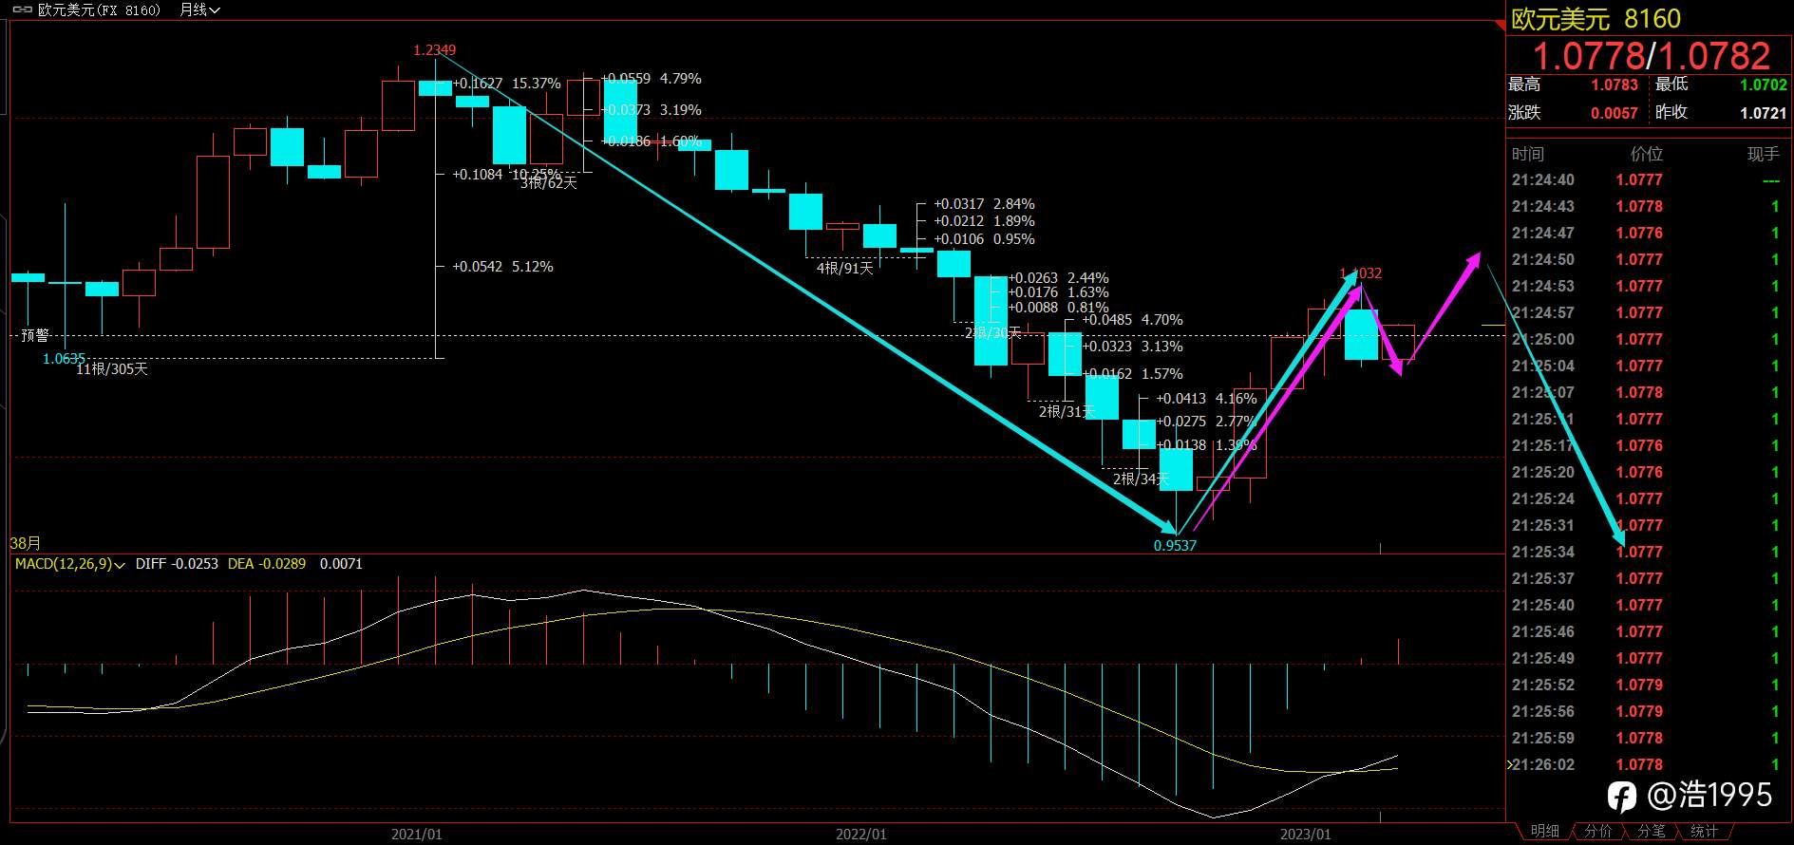
Task: Click the DIFF -0.0253 indicator value
Action: 177,564
